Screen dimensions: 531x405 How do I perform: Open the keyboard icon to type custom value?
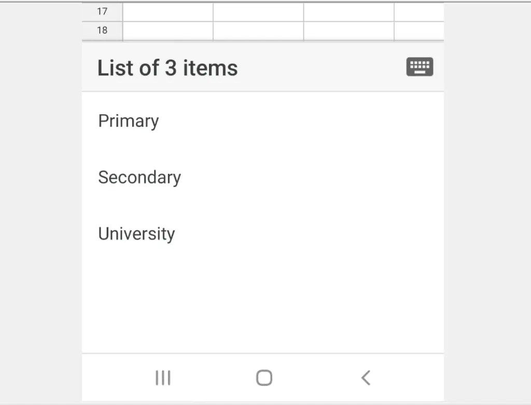pos(419,67)
